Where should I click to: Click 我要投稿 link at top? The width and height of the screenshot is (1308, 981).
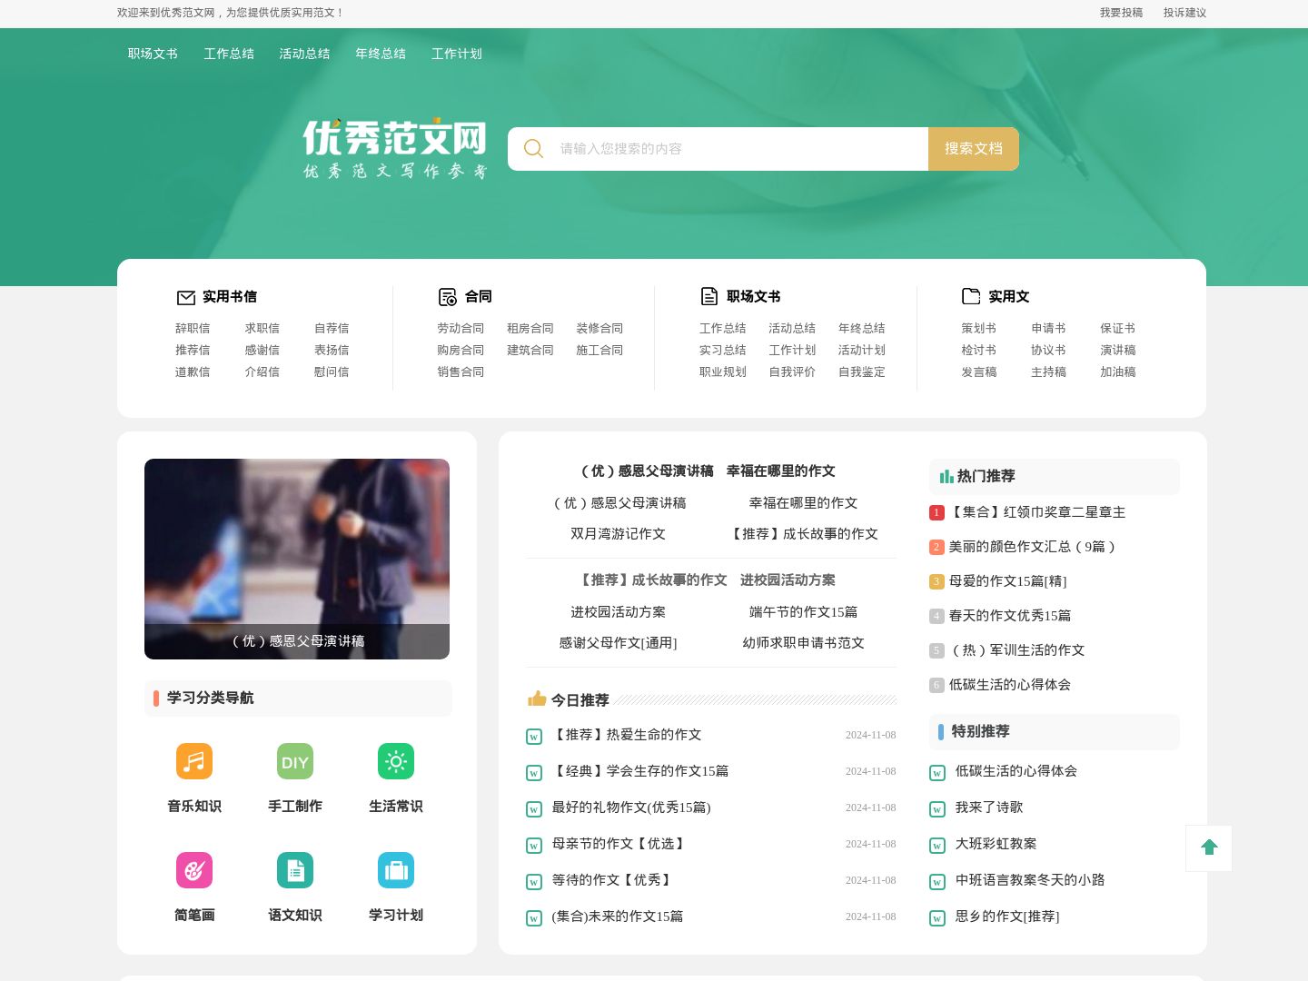click(x=1121, y=13)
